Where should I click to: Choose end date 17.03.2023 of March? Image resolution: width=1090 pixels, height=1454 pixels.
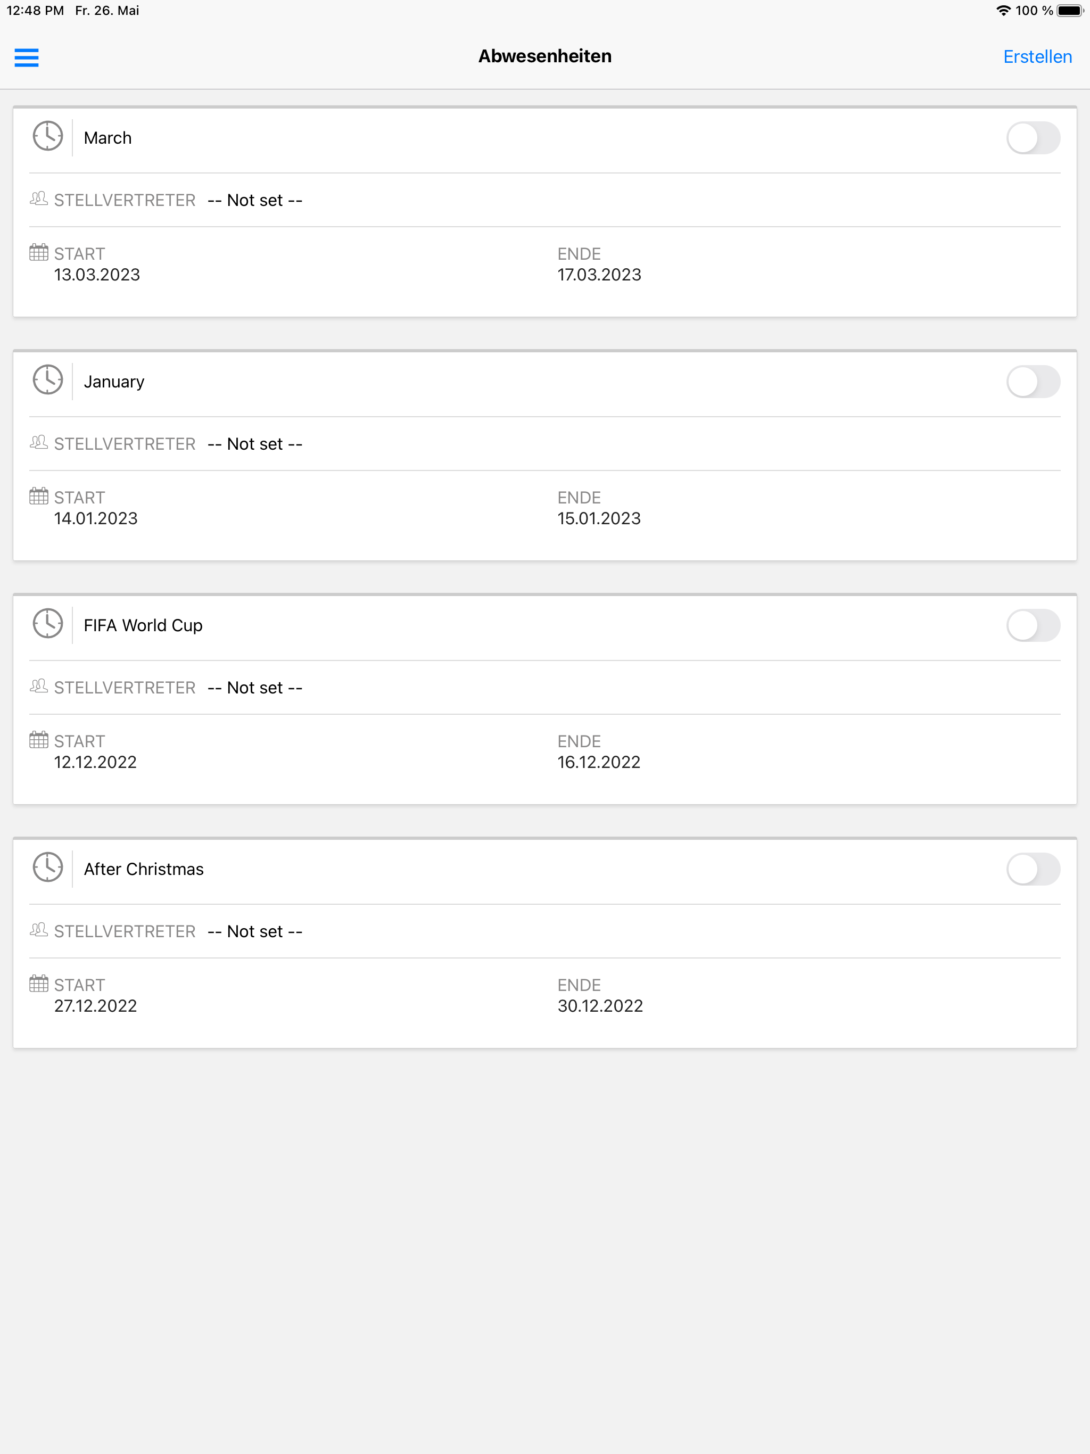coord(600,275)
